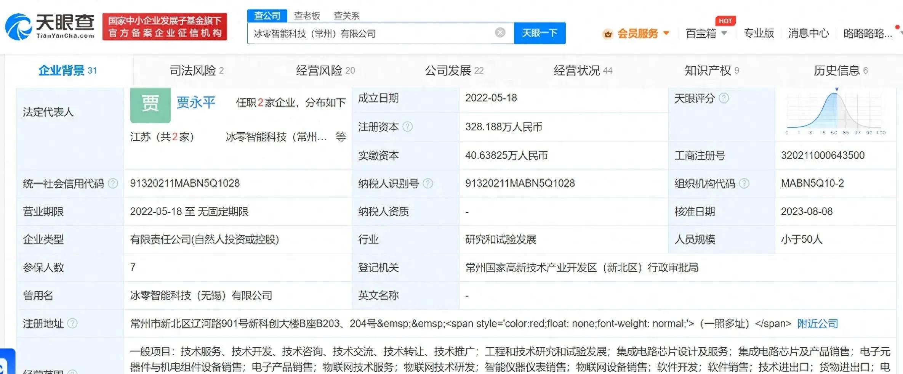Screen dimensions: 903x374
Task: Click the 天眼一下 search button
Action: point(540,33)
